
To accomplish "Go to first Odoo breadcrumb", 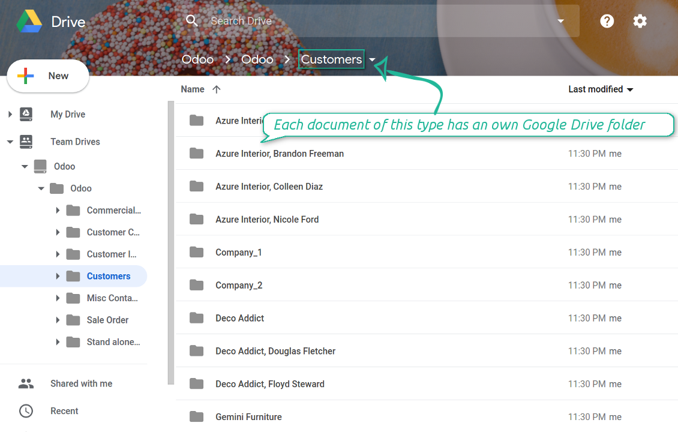I will click(197, 59).
